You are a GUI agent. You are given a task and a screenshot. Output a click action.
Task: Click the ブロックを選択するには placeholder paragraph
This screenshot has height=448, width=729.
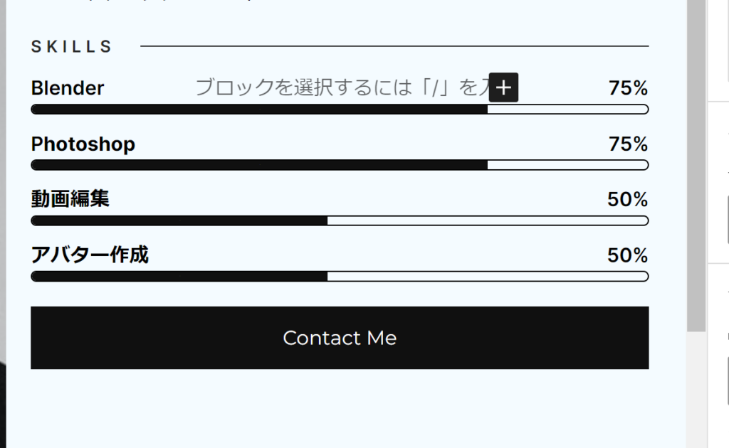click(342, 88)
